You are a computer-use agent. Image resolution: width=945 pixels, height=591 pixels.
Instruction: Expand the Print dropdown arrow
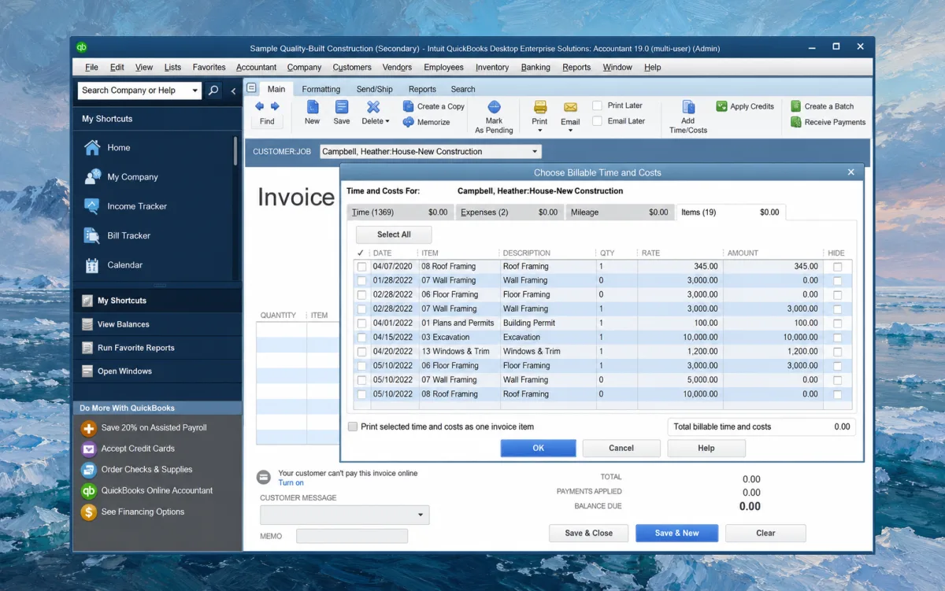click(x=539, y=131)
